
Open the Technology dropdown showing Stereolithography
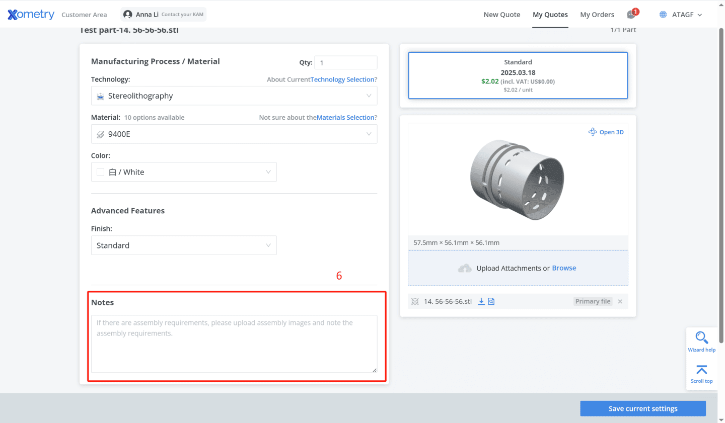(x=234, y=96)
